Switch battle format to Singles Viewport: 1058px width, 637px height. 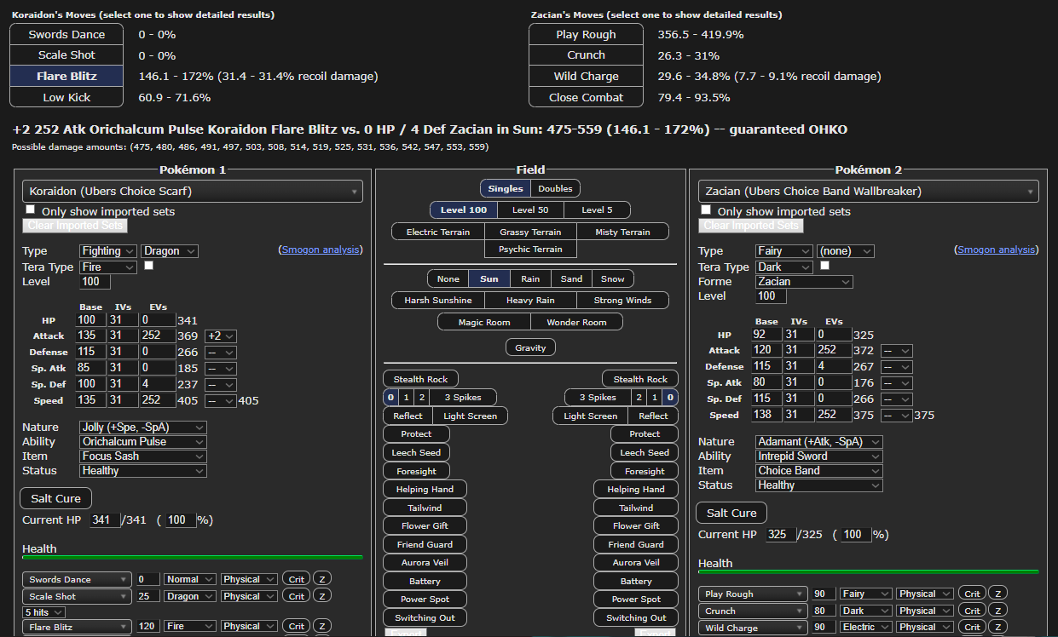pos(505,188)
